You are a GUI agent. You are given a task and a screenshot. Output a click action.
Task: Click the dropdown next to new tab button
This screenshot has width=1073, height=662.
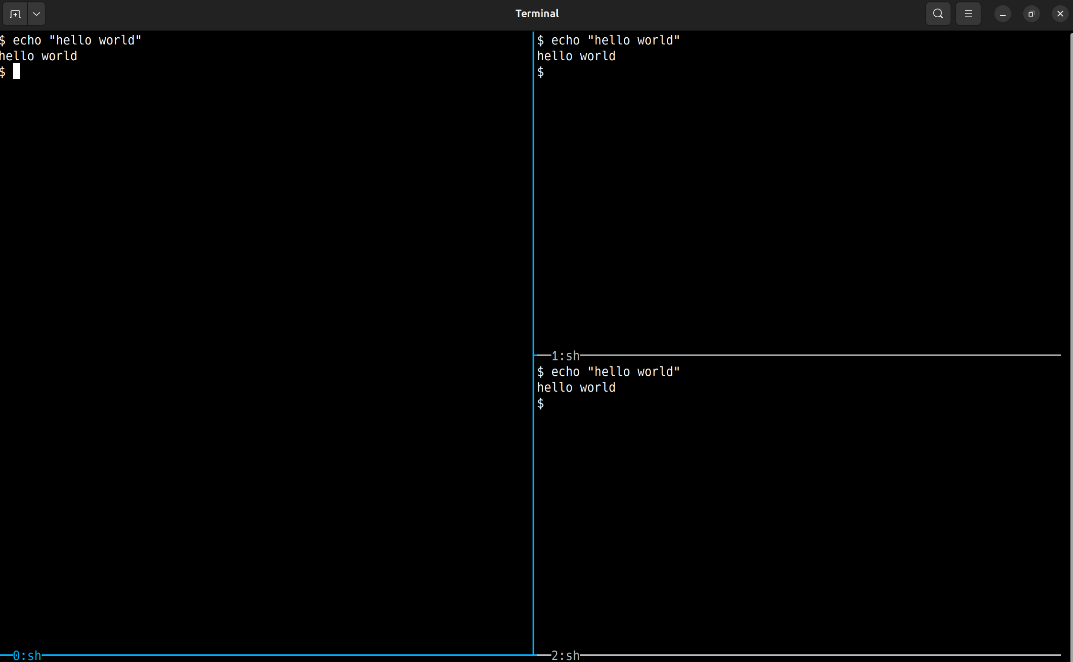tap(36, 13)
